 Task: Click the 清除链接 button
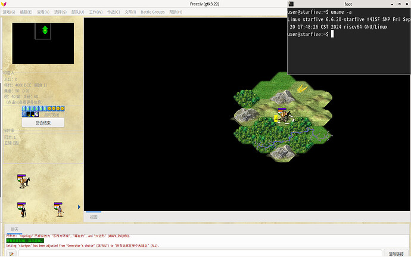pos(396,254)
